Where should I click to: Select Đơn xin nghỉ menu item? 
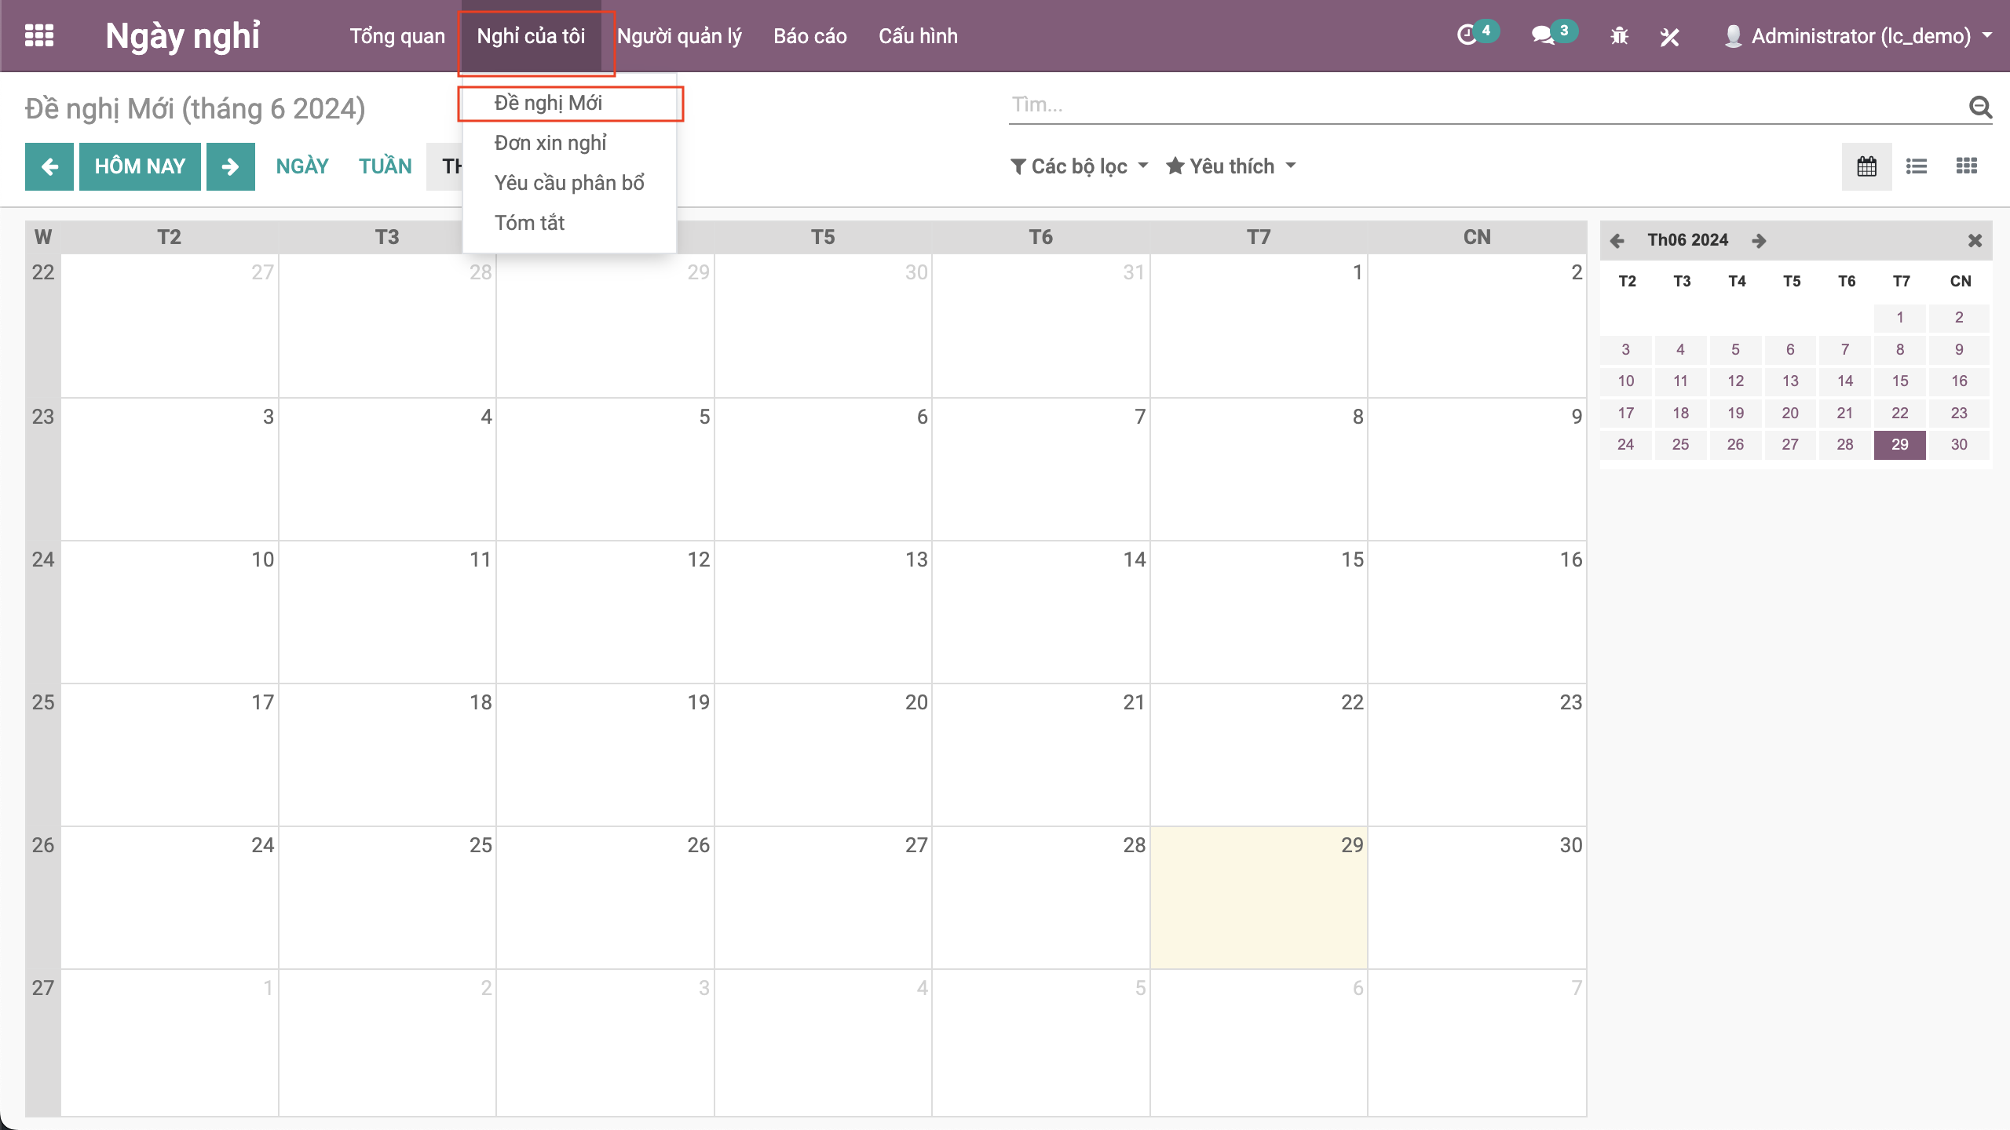pos(550,143)
